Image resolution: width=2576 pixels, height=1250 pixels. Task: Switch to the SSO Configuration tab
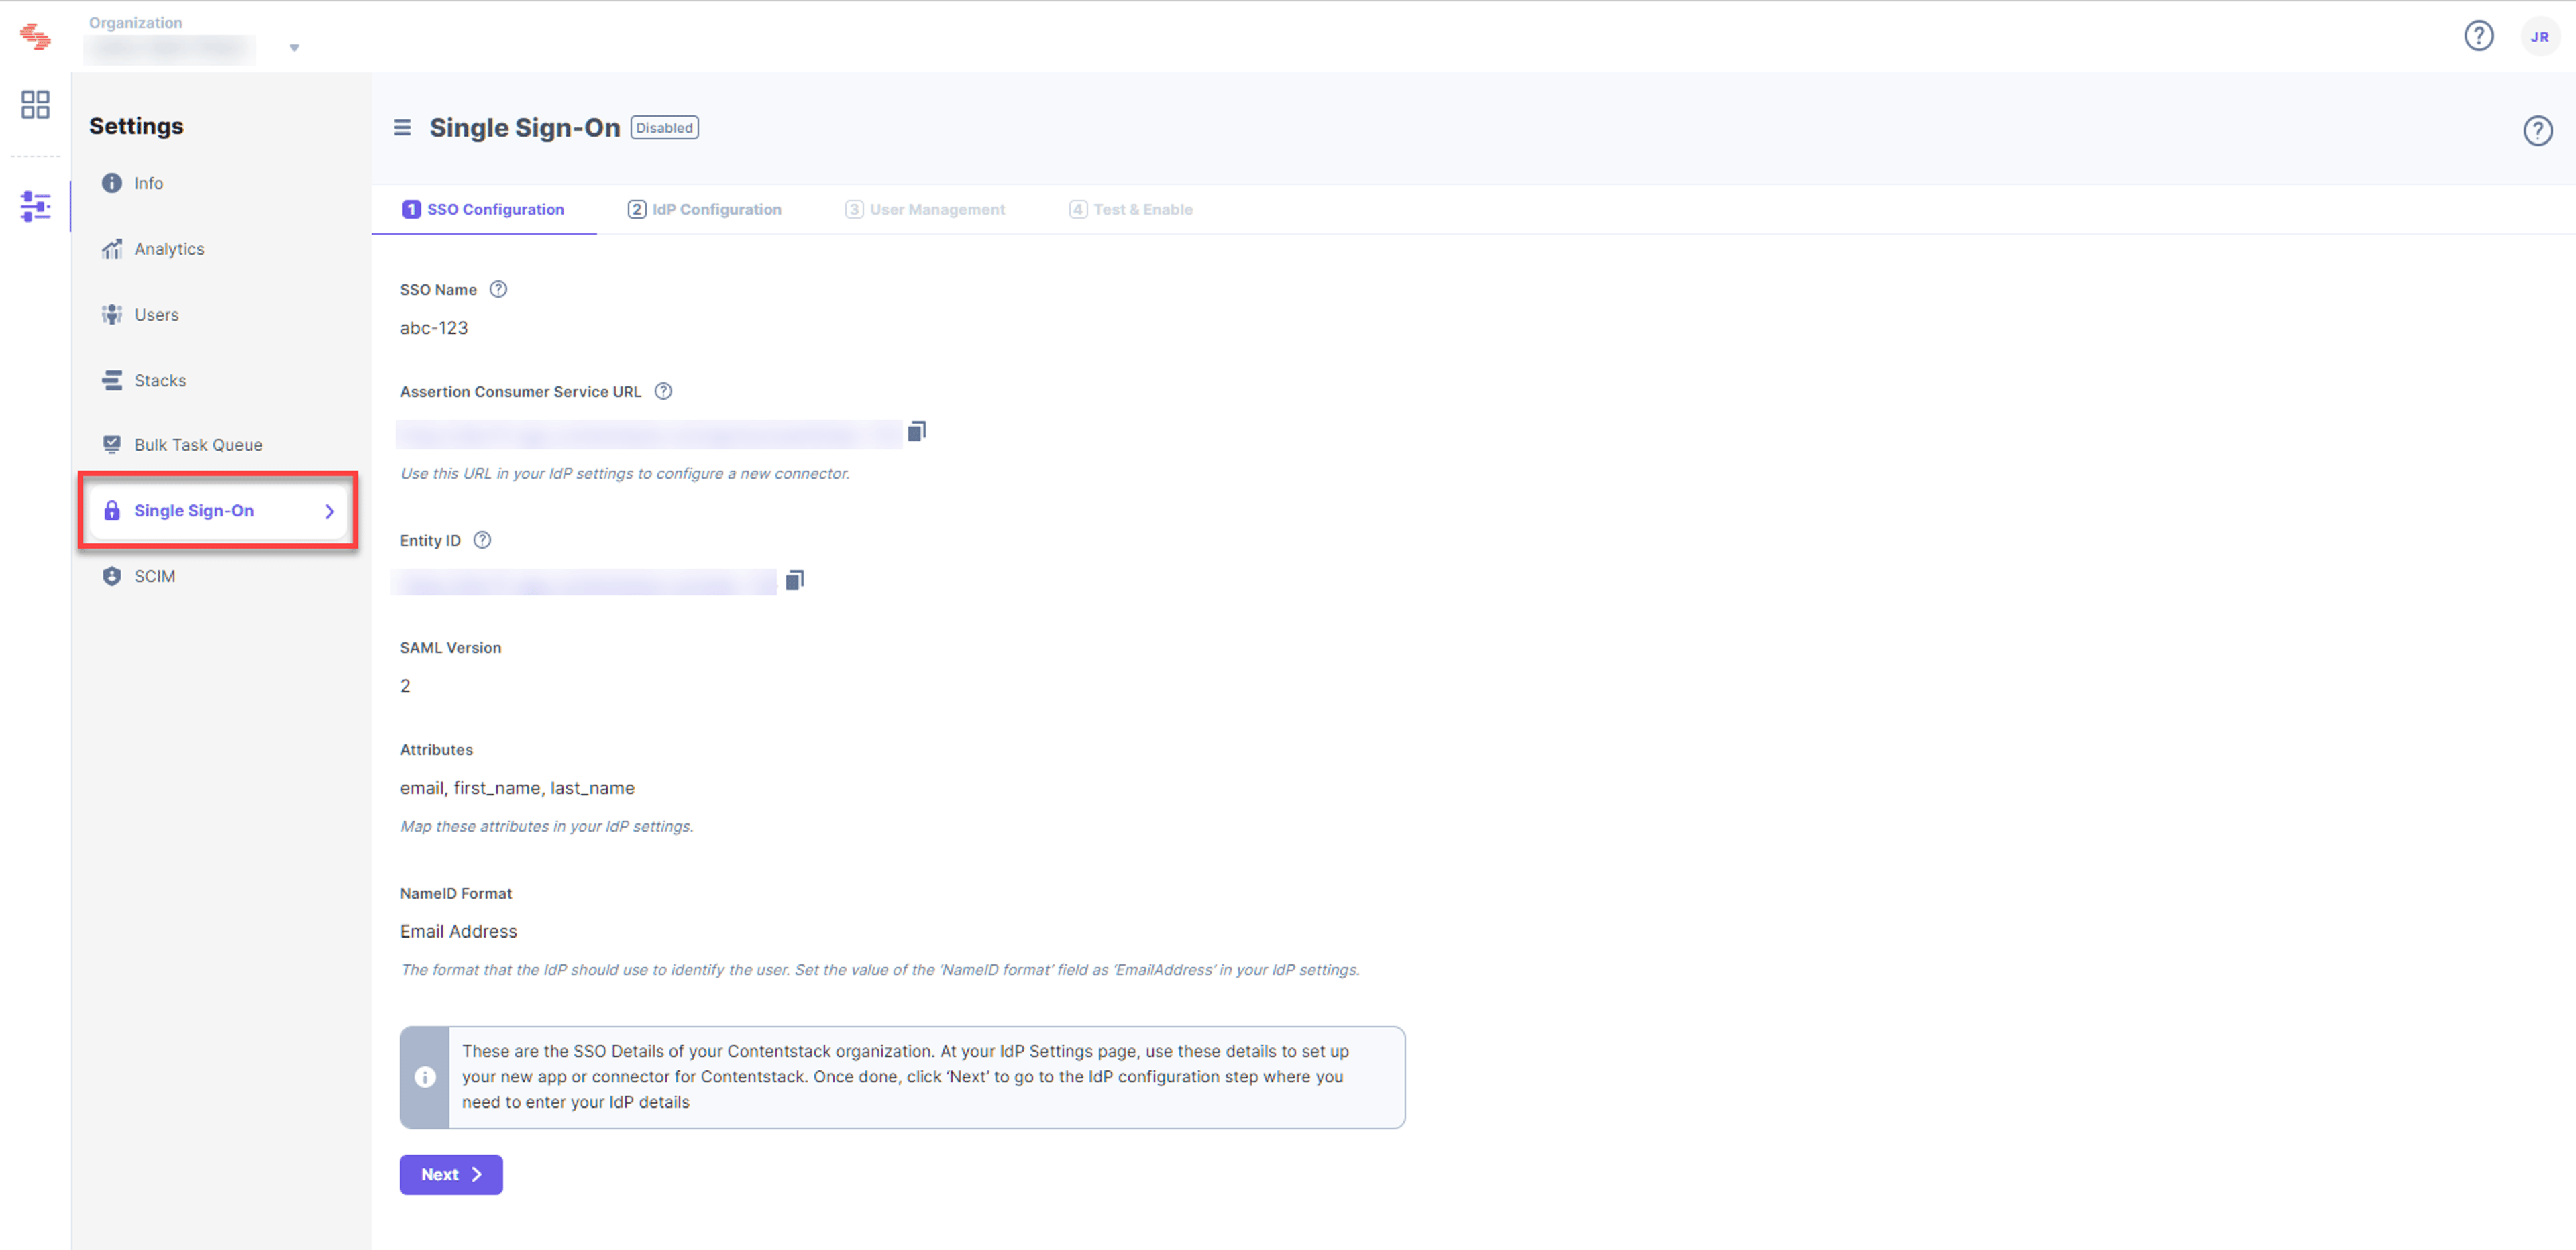coord(484,209)
